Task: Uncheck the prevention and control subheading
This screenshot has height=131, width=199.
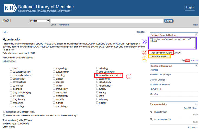Action: [x=97, y=75]
